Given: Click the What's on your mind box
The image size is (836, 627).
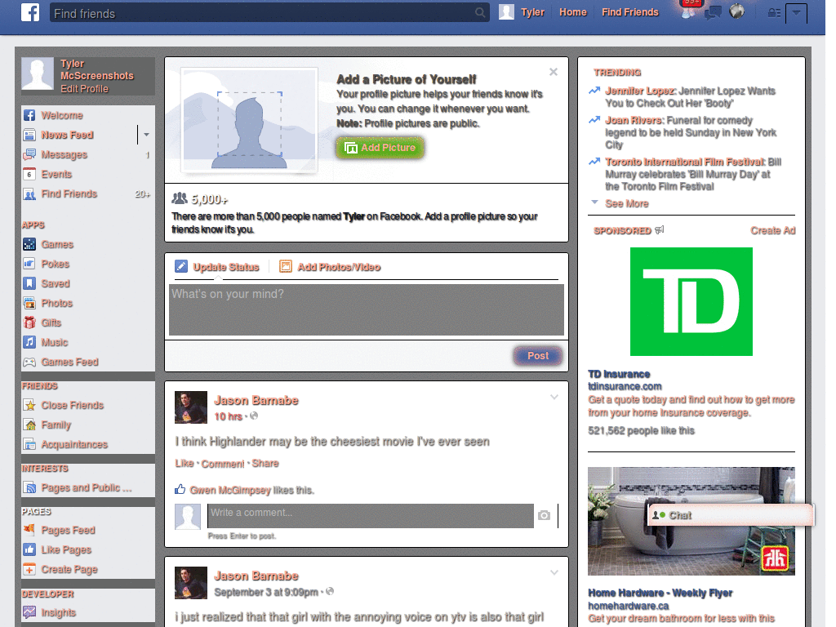Looking at the screenshot, I should tap(367, 309).
